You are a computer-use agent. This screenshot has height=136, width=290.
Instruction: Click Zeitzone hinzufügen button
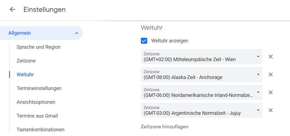(165, 127)
